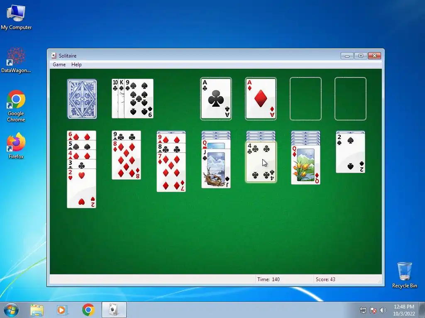Viewport: 425px width, 318px height.
Task: Click the Solitaire taskbar button
Action: tap(114, 310)
